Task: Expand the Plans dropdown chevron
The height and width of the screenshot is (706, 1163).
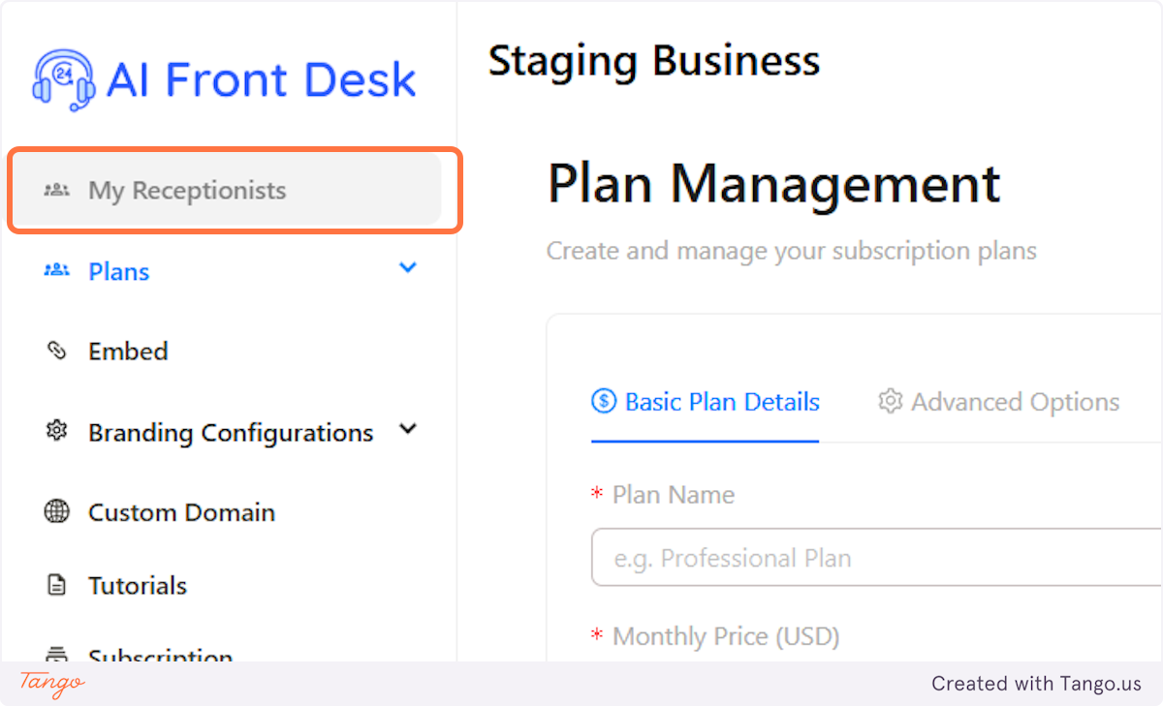Action: click(x=408, y=267)
